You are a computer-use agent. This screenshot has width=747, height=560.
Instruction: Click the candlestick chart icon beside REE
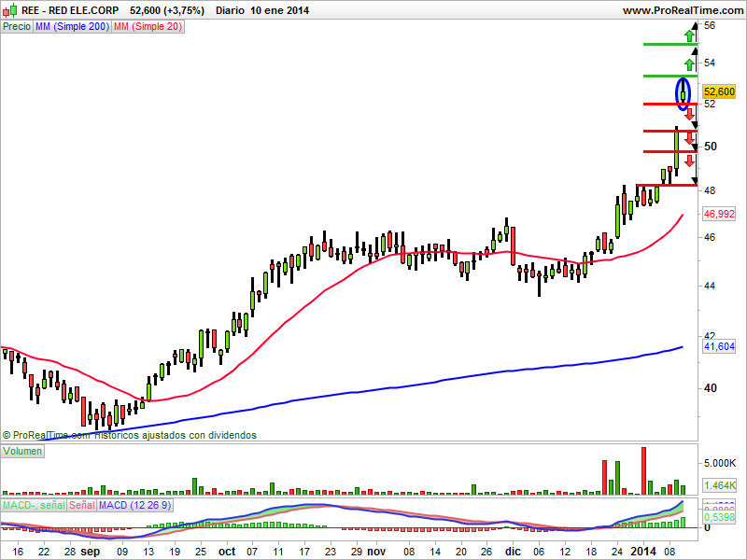coord(9,10)
